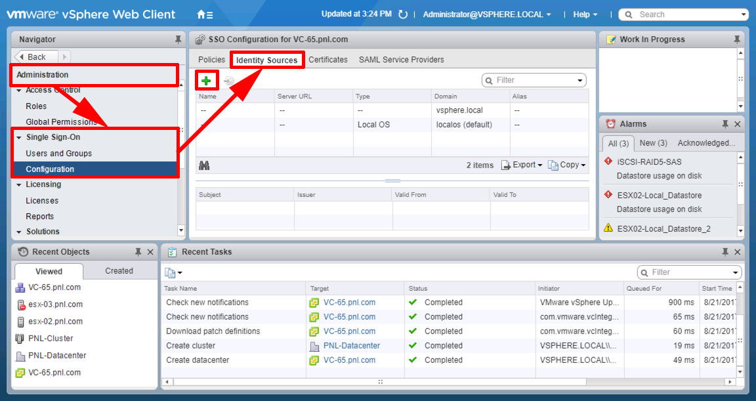Screen dimensions: 756x401
Task: Open VC-65.pnl.com target of Download patch definitions
Action: coord(349,331)
